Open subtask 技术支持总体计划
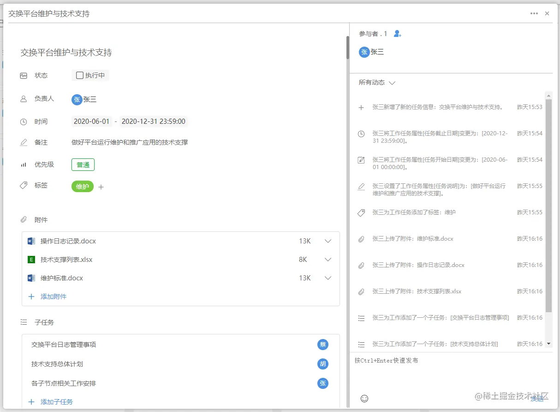The width and height of the screenshot is (560, 412). point(57,364)
